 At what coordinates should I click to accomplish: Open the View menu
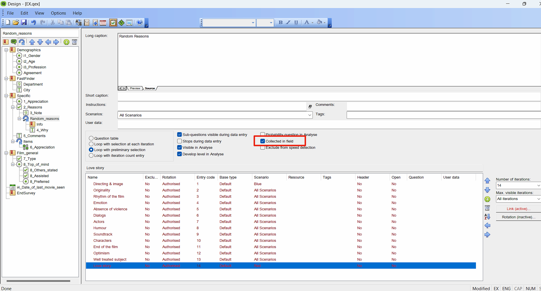[x=40, y=13]
